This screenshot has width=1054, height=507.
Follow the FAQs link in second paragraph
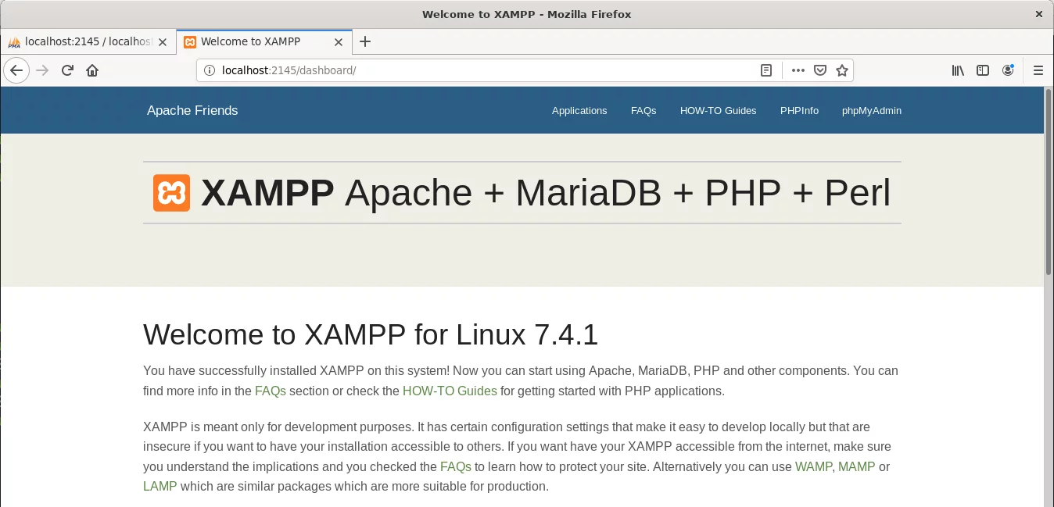coord(456,467)
